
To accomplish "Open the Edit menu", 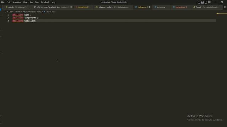I will point(9,2).
